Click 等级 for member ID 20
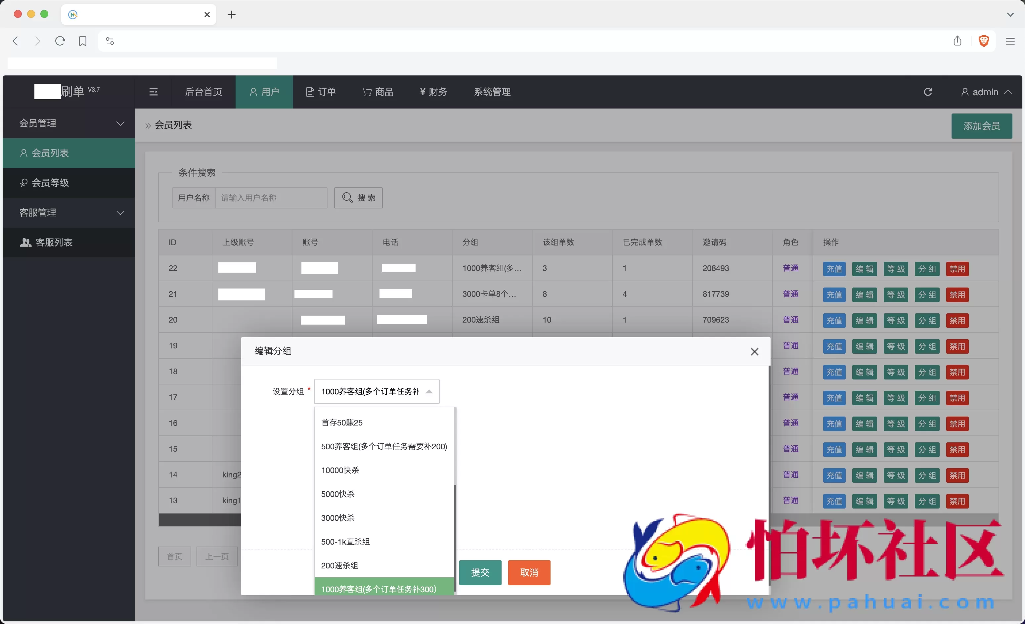Screen dimensions: 1025x624 (x=896, y=320)
